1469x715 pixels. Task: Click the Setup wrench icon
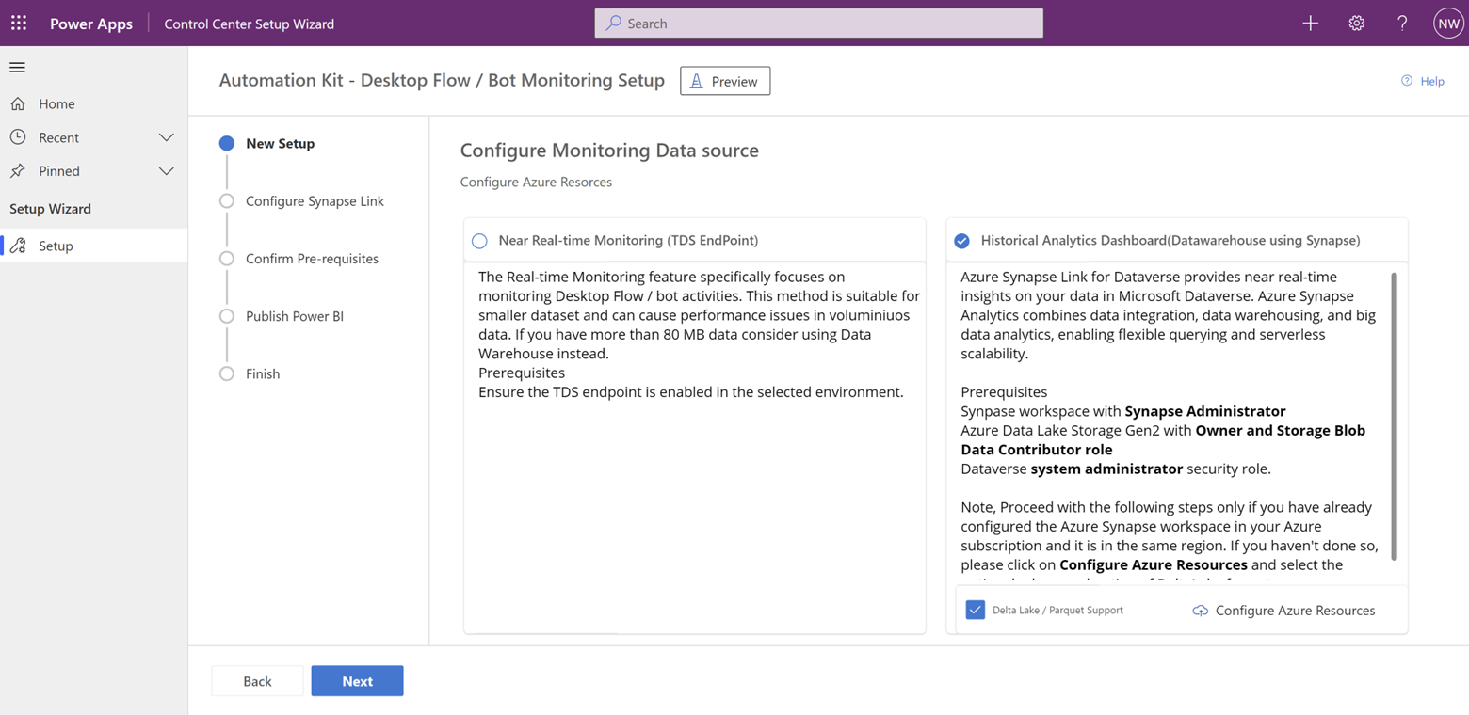(x=18, y=246)
